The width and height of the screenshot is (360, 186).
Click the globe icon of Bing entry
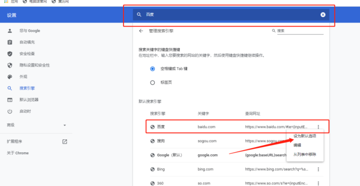(x=152, y=169)
